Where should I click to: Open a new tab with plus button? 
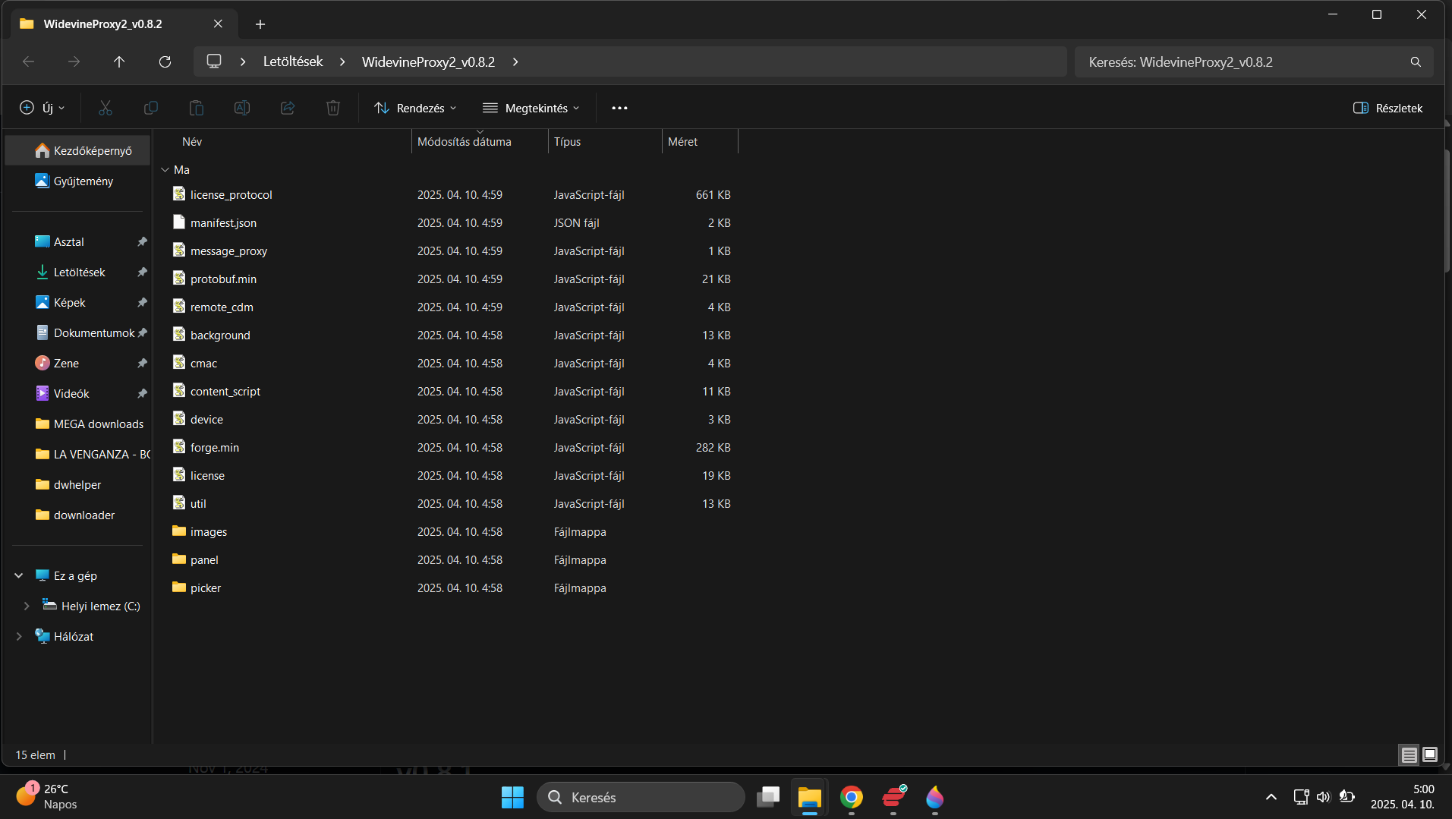click(260, 24)
